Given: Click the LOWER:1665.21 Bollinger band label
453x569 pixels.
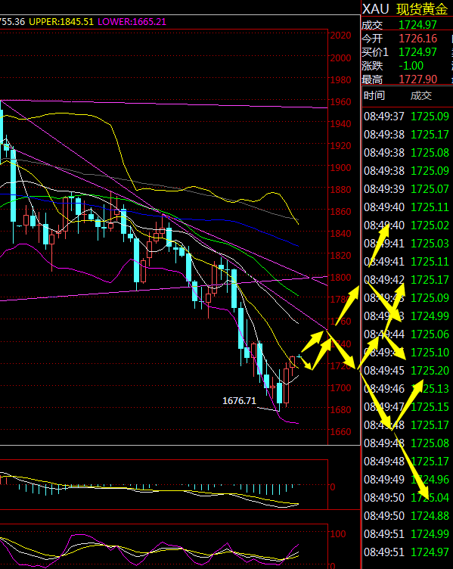Looking at the screenshot, I should click(132, 22).
